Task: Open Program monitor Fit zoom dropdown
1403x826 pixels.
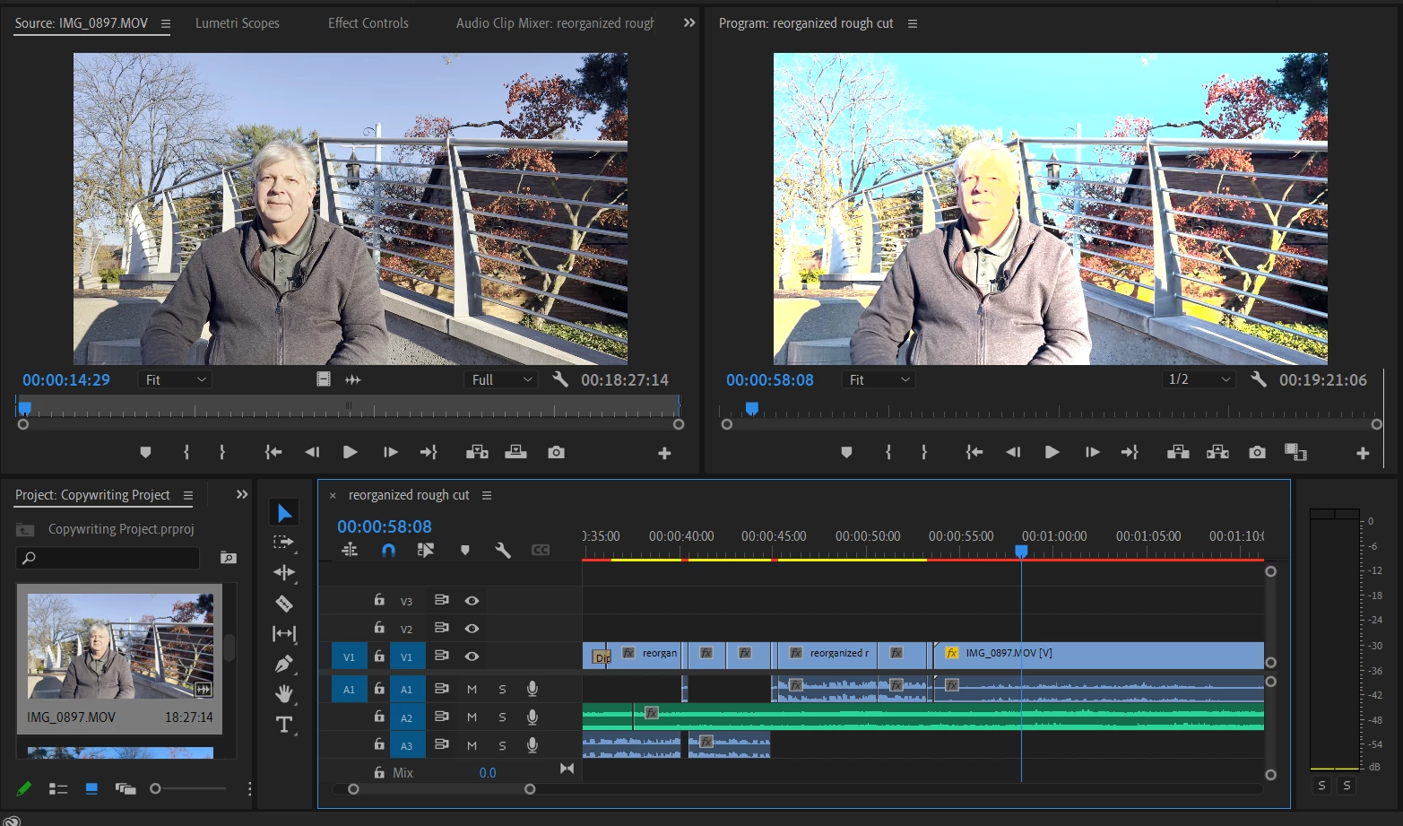Action: pyautogui.click(x=879, y=379)
